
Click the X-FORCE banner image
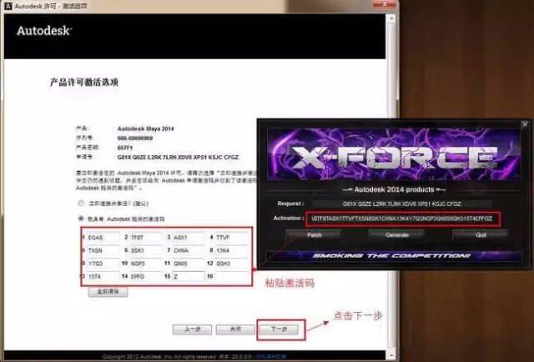point(394,154)
